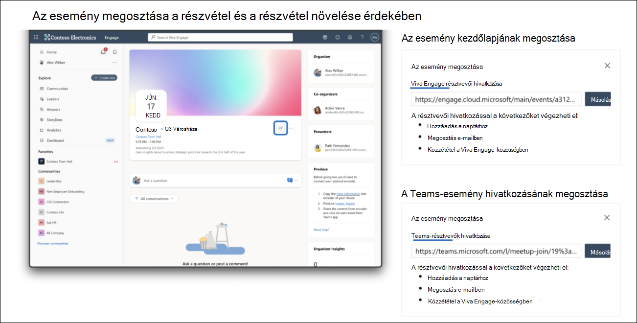
Task: Open more options beside Alex Wilber
Action: [x=114, y=62]
